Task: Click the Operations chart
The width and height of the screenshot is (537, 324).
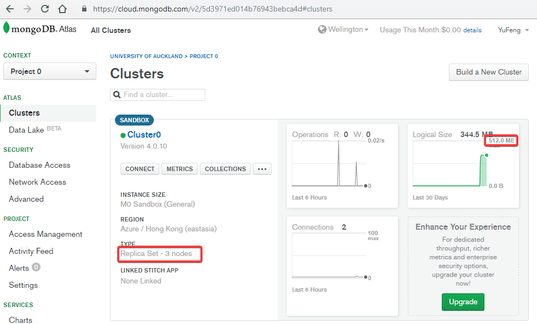Action: click(329, 163)
